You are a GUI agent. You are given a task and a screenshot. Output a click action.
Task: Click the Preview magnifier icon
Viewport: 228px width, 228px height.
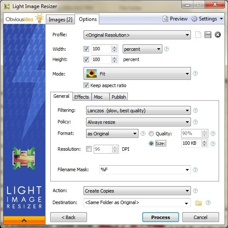pyautogui.click(x=165, y=19)
